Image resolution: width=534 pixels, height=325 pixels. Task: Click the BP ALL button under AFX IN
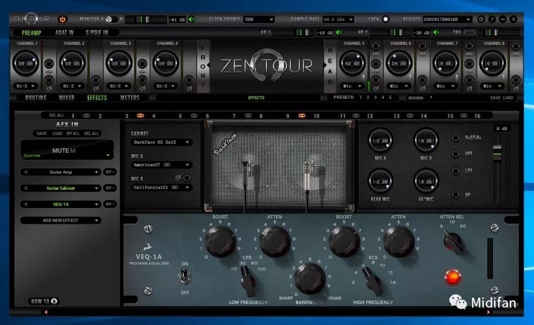click(73, 133)
